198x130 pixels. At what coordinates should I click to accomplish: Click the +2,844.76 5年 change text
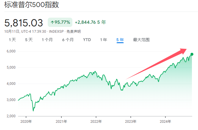[x=90, y=22]
